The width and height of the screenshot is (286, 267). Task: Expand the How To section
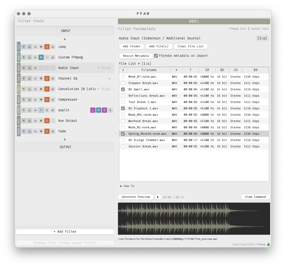[x=127, y=186]
